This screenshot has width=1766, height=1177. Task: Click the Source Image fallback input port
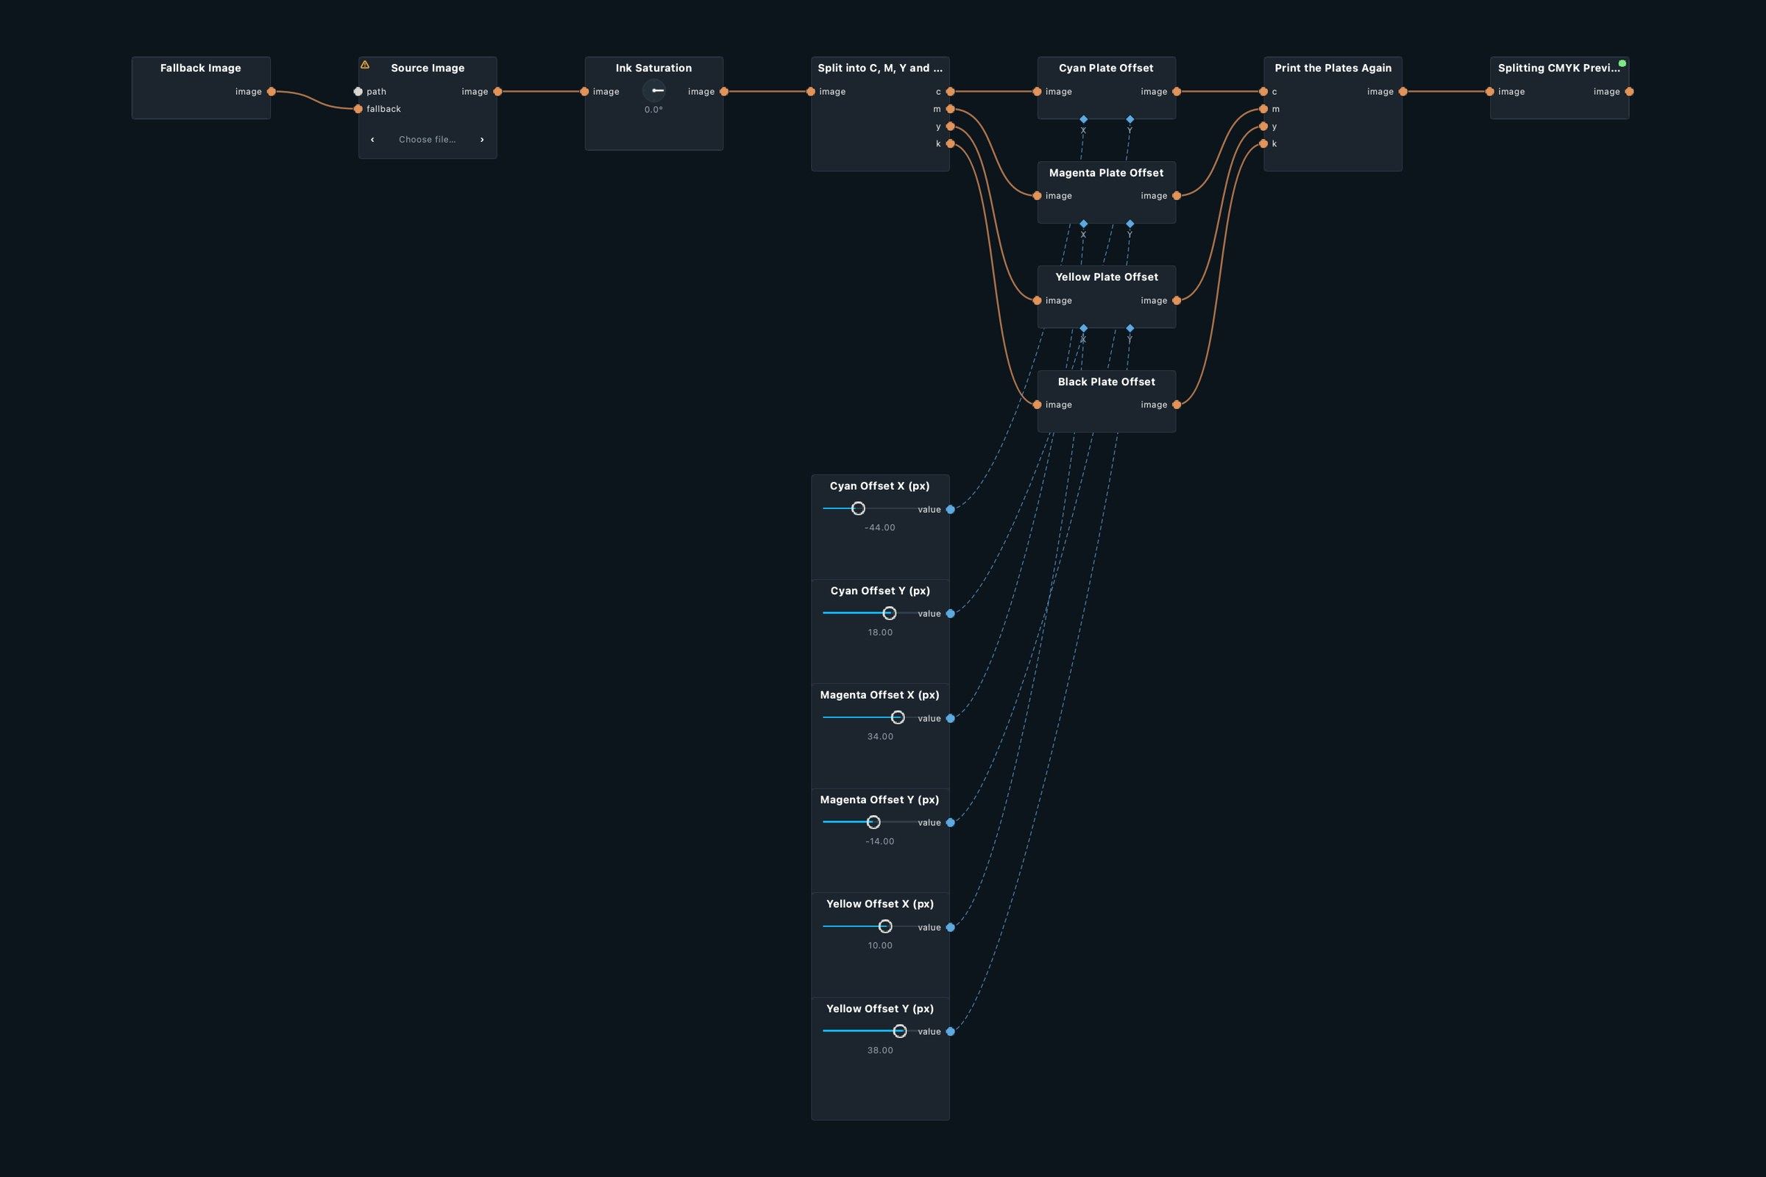[x=358, y=109]
